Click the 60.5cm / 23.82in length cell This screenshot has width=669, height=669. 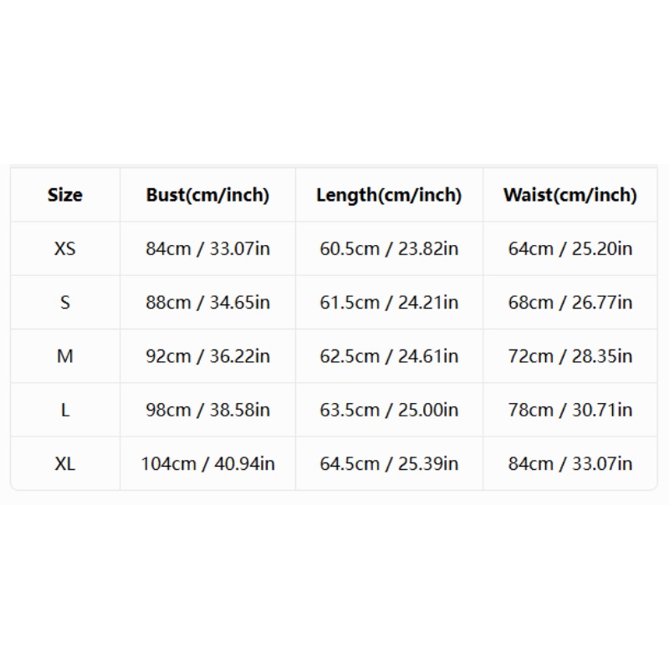[389, 248]
